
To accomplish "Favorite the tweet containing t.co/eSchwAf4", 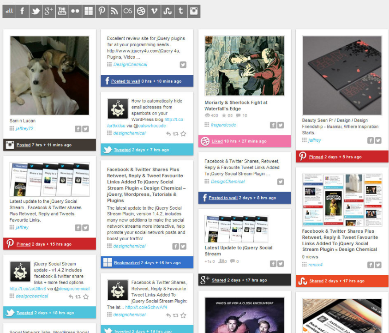I will point(183,315).
